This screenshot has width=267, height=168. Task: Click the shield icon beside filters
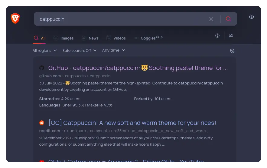(232, 51)
